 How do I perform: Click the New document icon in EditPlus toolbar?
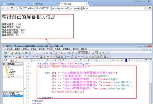(x=9, y=53)
